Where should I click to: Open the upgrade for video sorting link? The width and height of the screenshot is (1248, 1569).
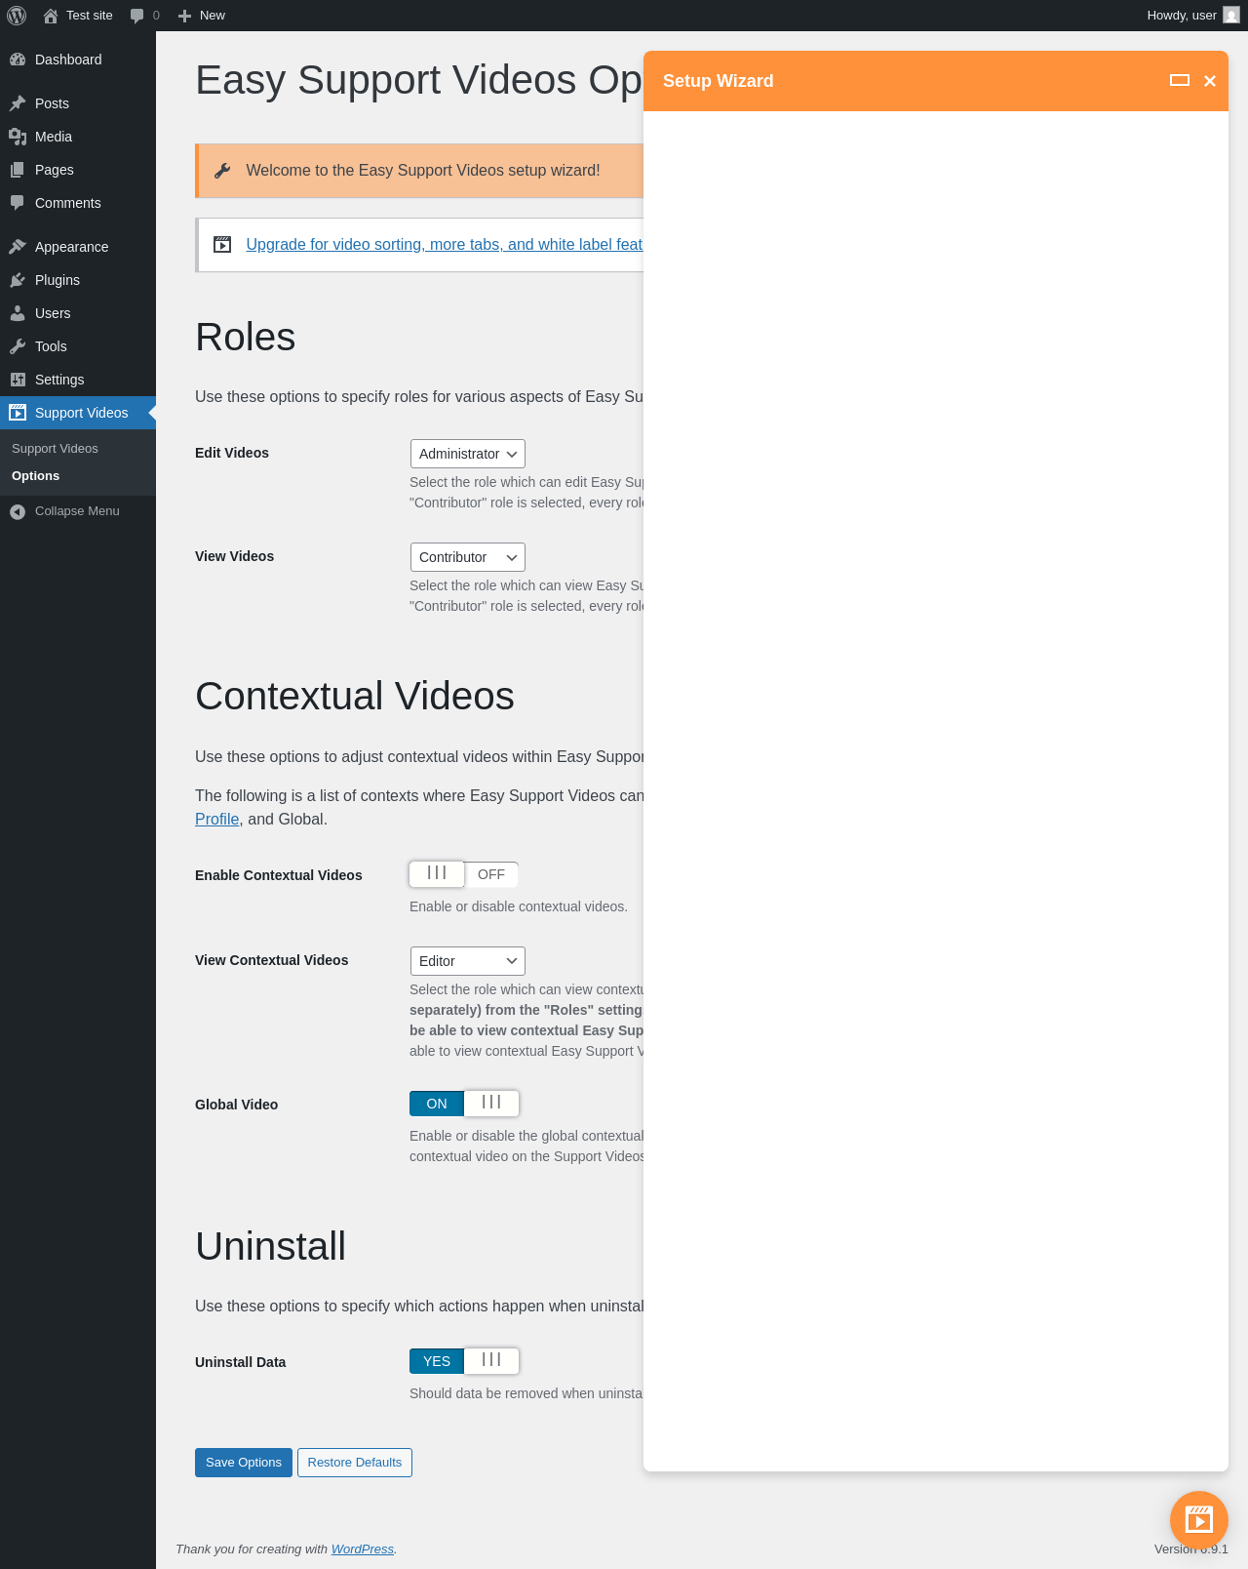(445, 245)
